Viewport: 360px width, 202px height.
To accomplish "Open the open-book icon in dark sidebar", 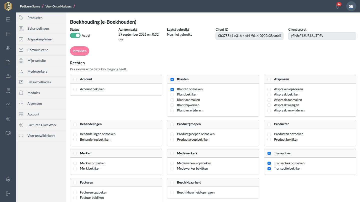I will (8, 133).
